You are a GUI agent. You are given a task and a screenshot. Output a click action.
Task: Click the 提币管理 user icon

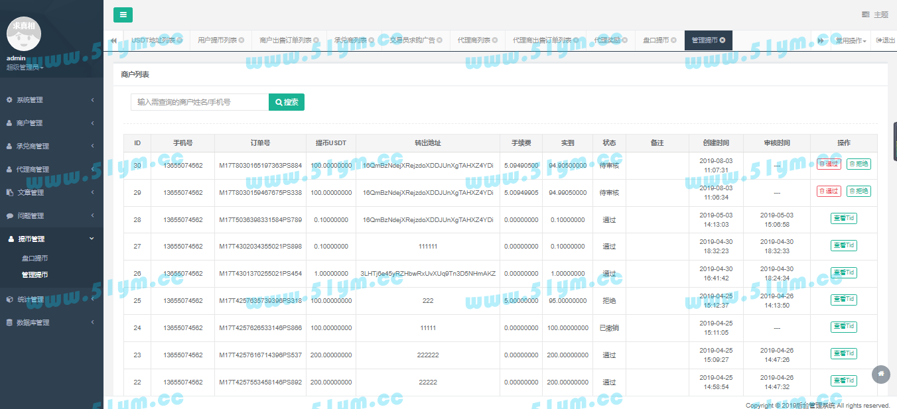click(x=10, y=239)
